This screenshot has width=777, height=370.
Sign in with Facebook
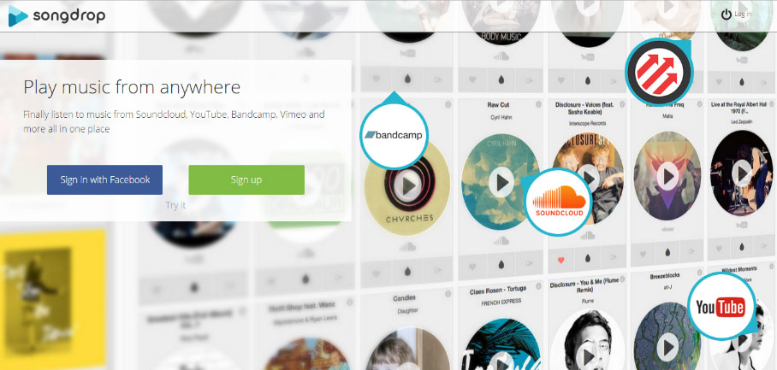pos(104,179)
